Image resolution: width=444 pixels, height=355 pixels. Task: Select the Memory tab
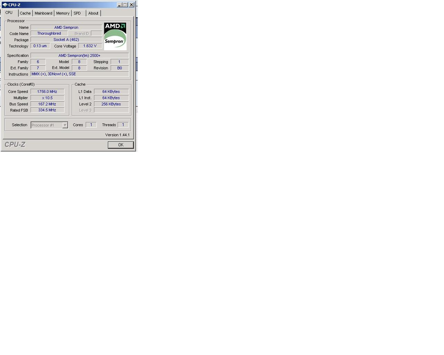tap(63, 13)
